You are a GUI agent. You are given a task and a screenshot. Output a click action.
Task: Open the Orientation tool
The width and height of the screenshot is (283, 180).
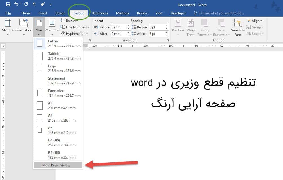coord(23,27)
